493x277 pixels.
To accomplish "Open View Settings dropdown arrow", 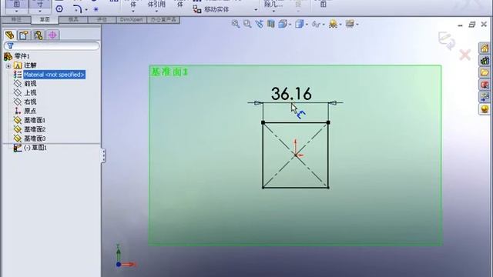I will 357,25.
